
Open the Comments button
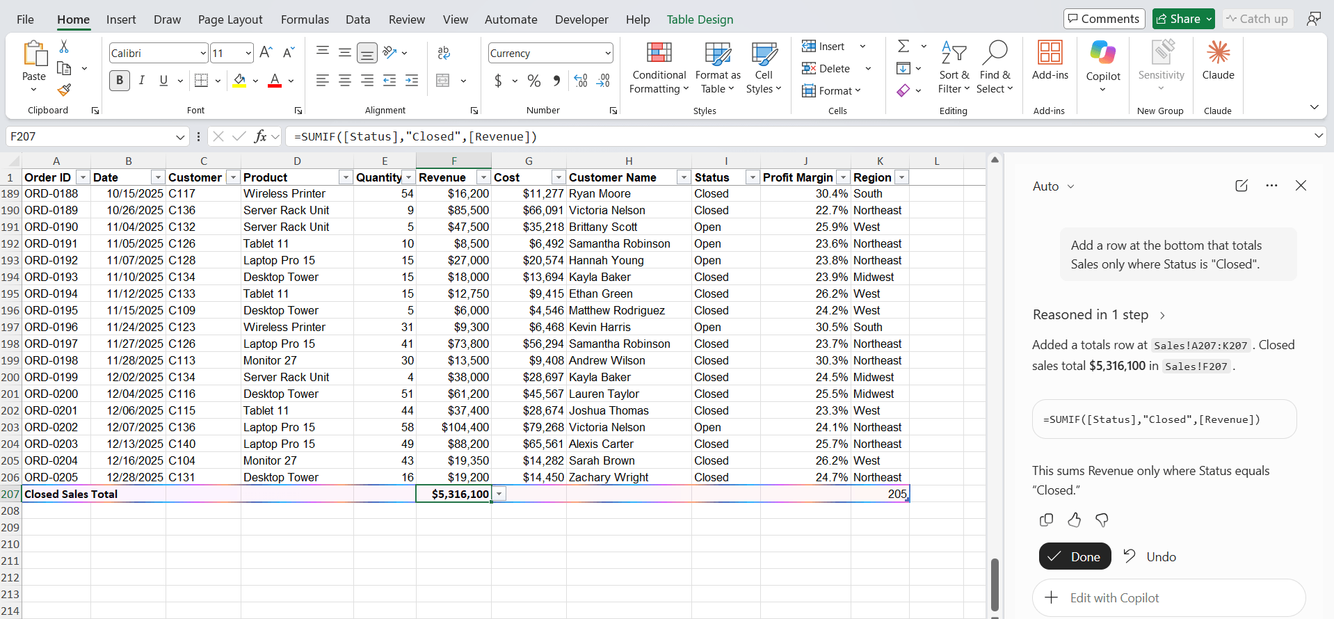pos(1104,19)
